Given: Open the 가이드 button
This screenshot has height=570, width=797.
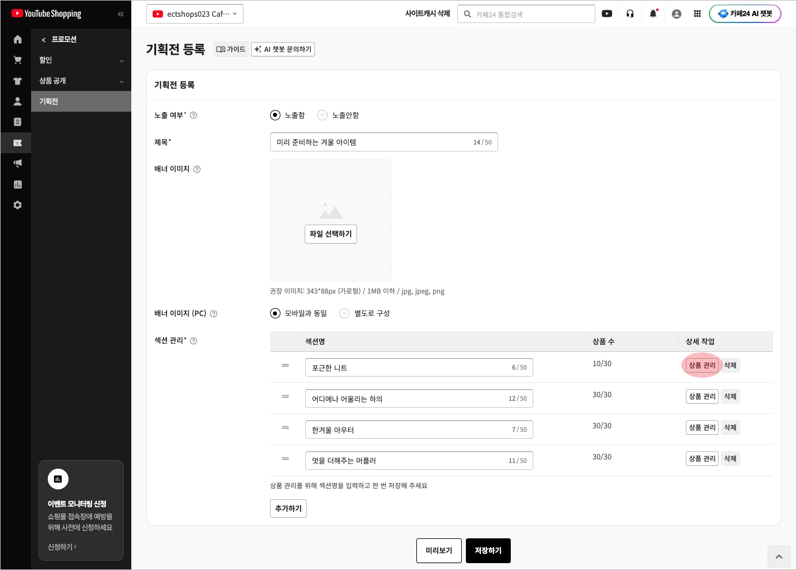Looking at the screenshot, I should coord(231,50).
